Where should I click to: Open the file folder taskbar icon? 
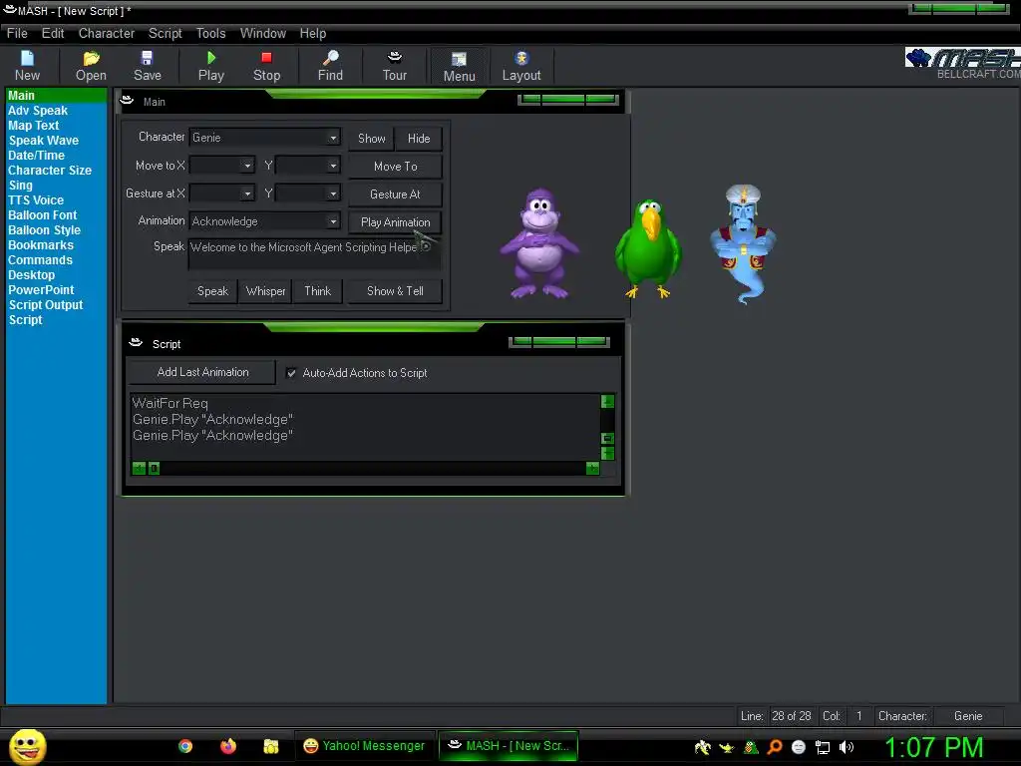tap(271, 746)
